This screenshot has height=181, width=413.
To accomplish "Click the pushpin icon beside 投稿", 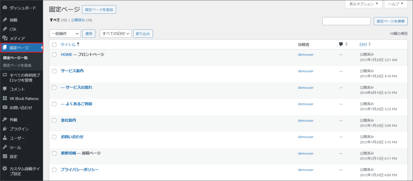I will 5,20.
